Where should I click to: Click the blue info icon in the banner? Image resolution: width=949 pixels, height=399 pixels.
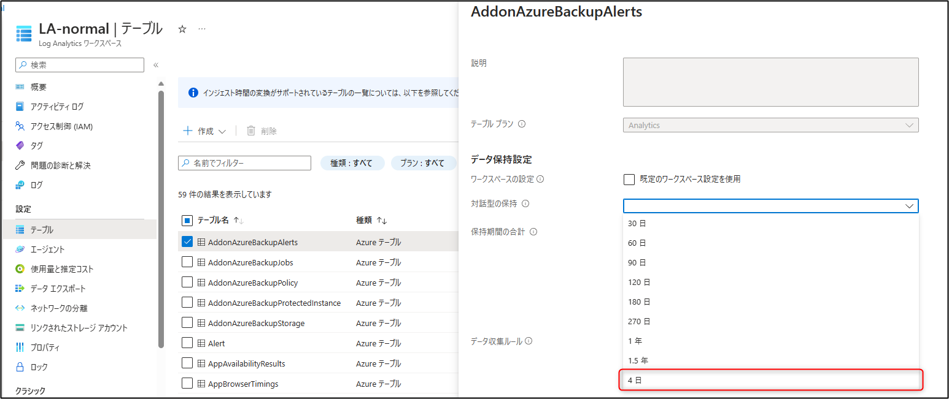pyautogui.click(x=193, y=93)
